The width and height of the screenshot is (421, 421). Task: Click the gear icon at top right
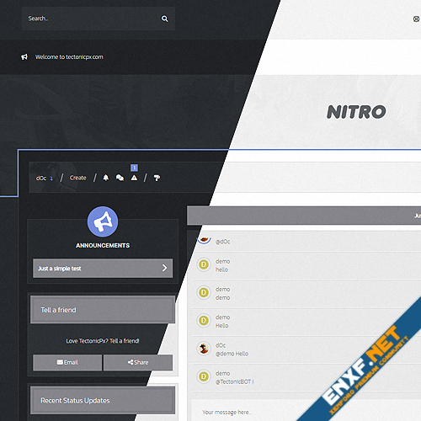[x=416, y=19]
